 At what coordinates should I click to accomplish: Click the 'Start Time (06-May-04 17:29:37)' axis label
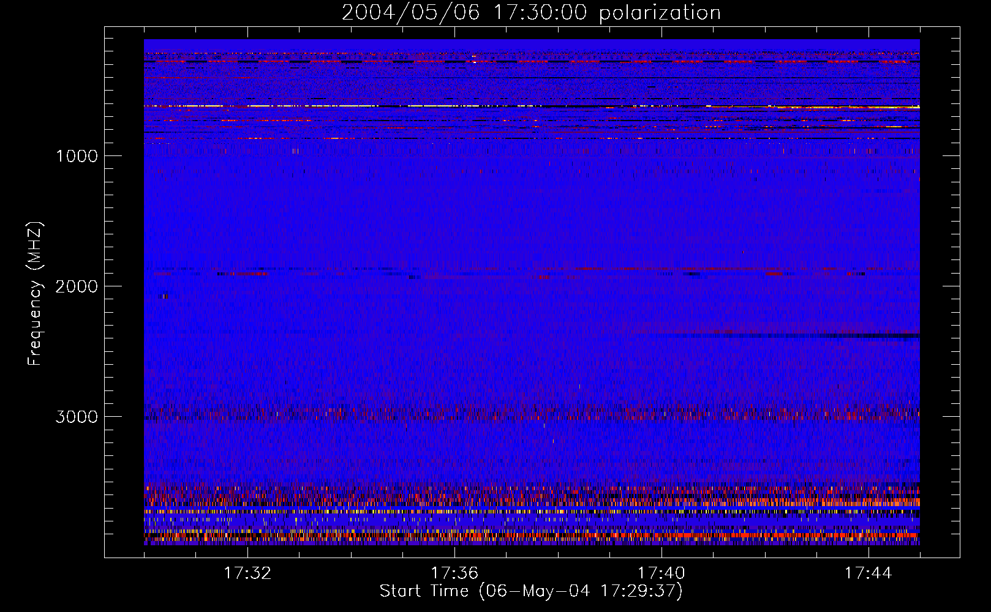531,591
